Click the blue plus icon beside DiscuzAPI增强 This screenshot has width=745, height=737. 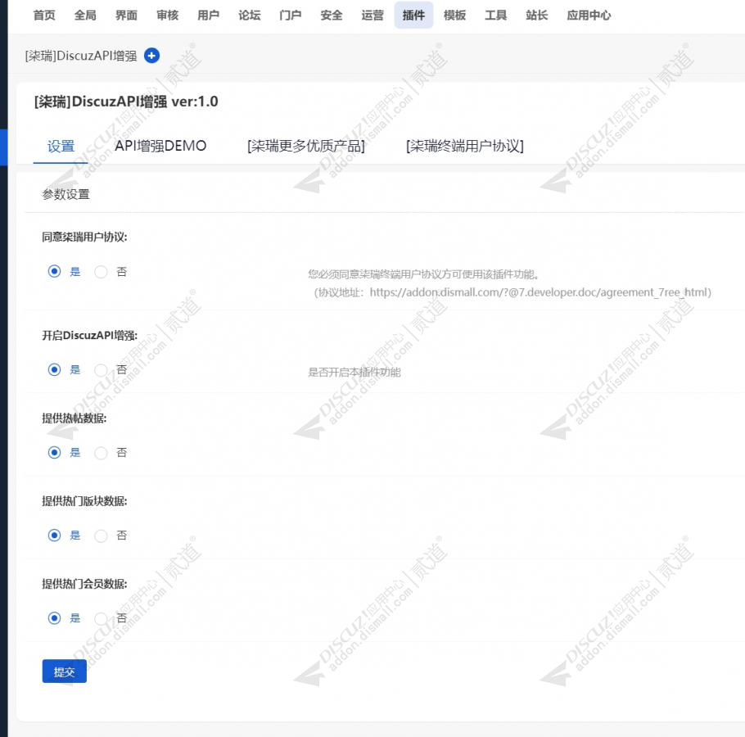151,56
